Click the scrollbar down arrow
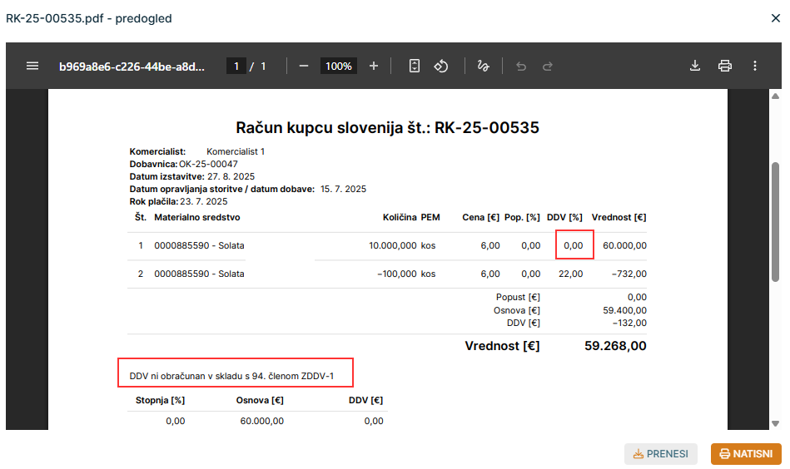 point(775,422)
